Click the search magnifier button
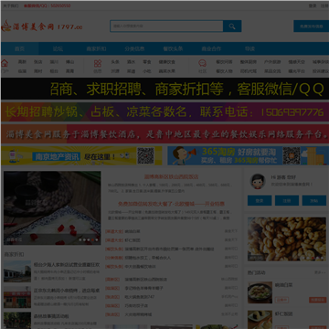This screenshot has width=329, height=329. click(232, 27)
